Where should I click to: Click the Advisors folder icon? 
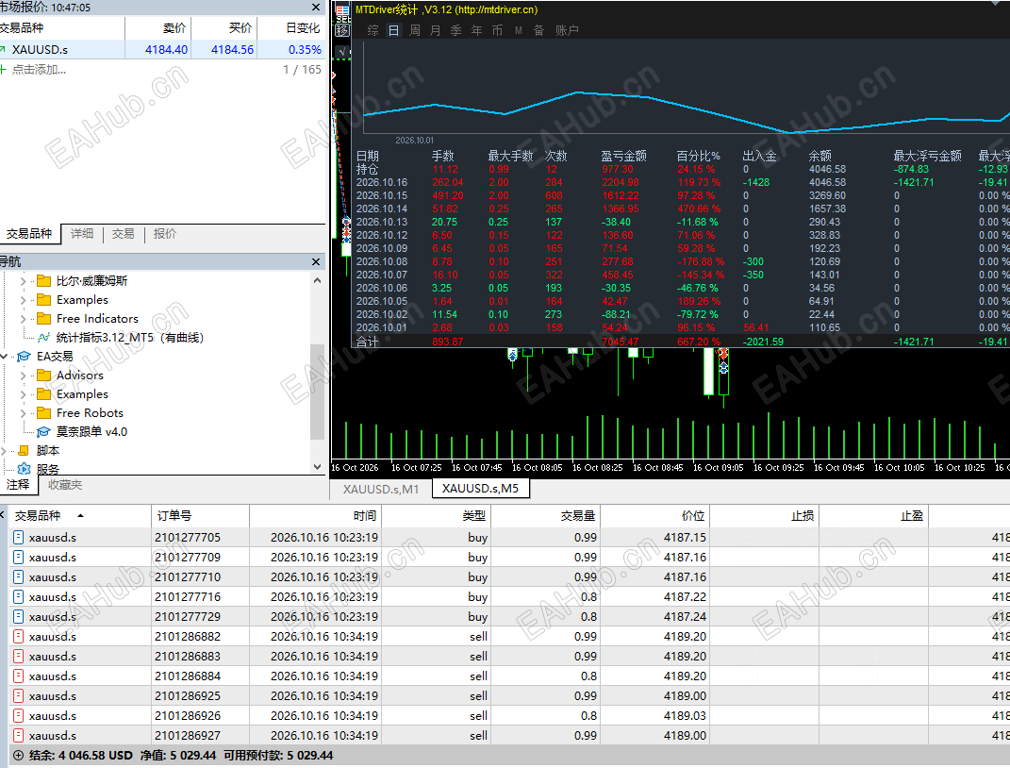tap(43, 375)
